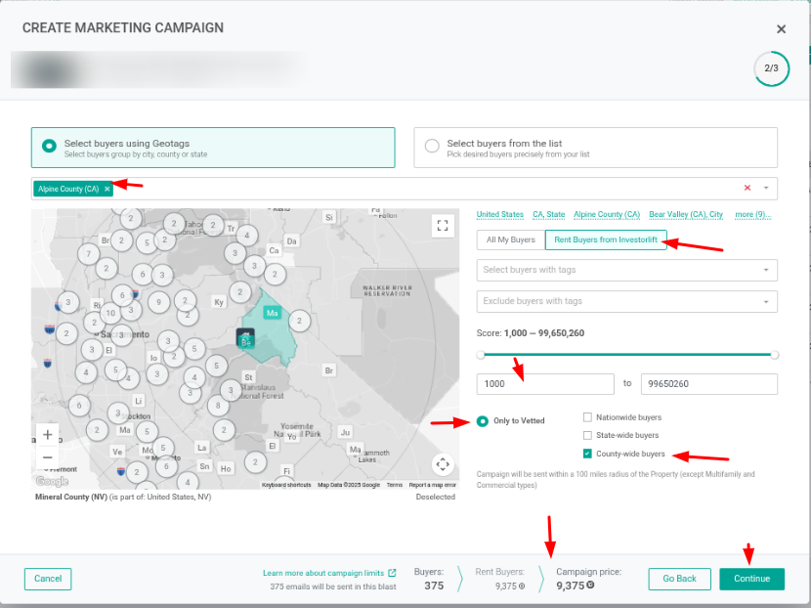Image resolution: width=811 pixels, height=608 pixels.
Task: Show more (9) geotag links
Action: tap(752, 214)
